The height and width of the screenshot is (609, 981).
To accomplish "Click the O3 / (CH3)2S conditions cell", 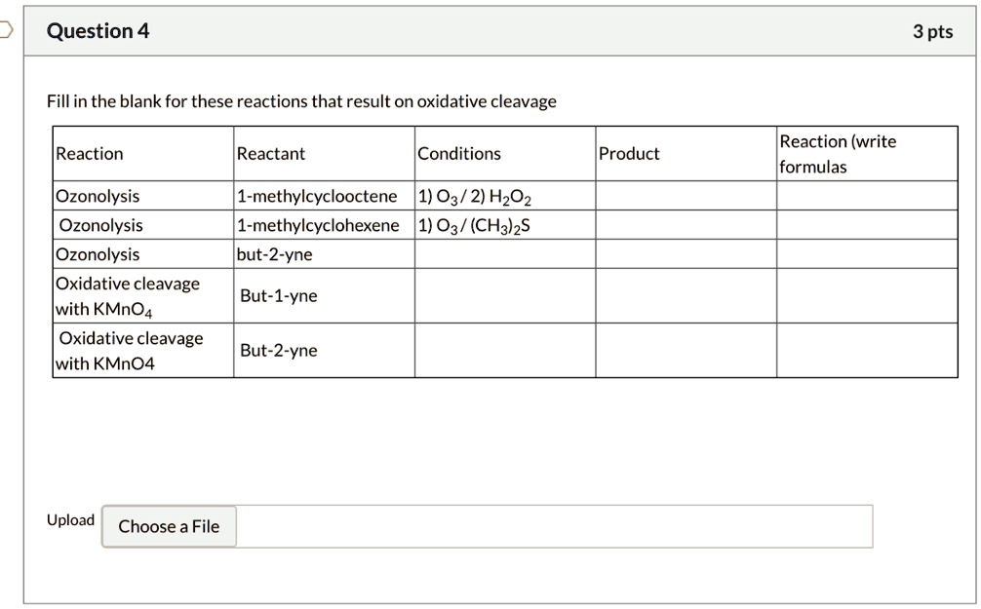I will [x=476, y=225].
